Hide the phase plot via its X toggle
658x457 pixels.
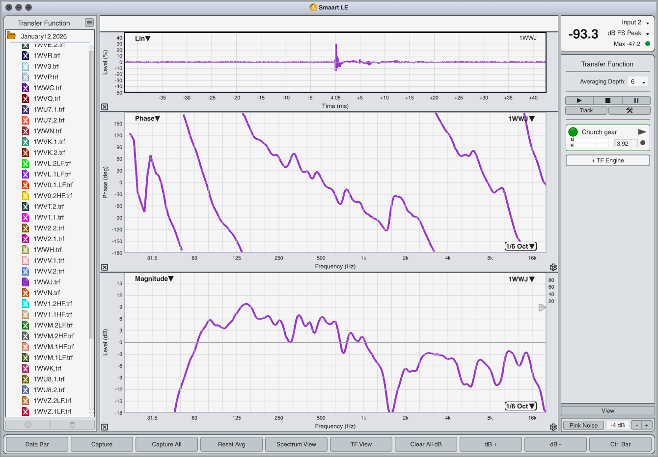pos(104,267)
